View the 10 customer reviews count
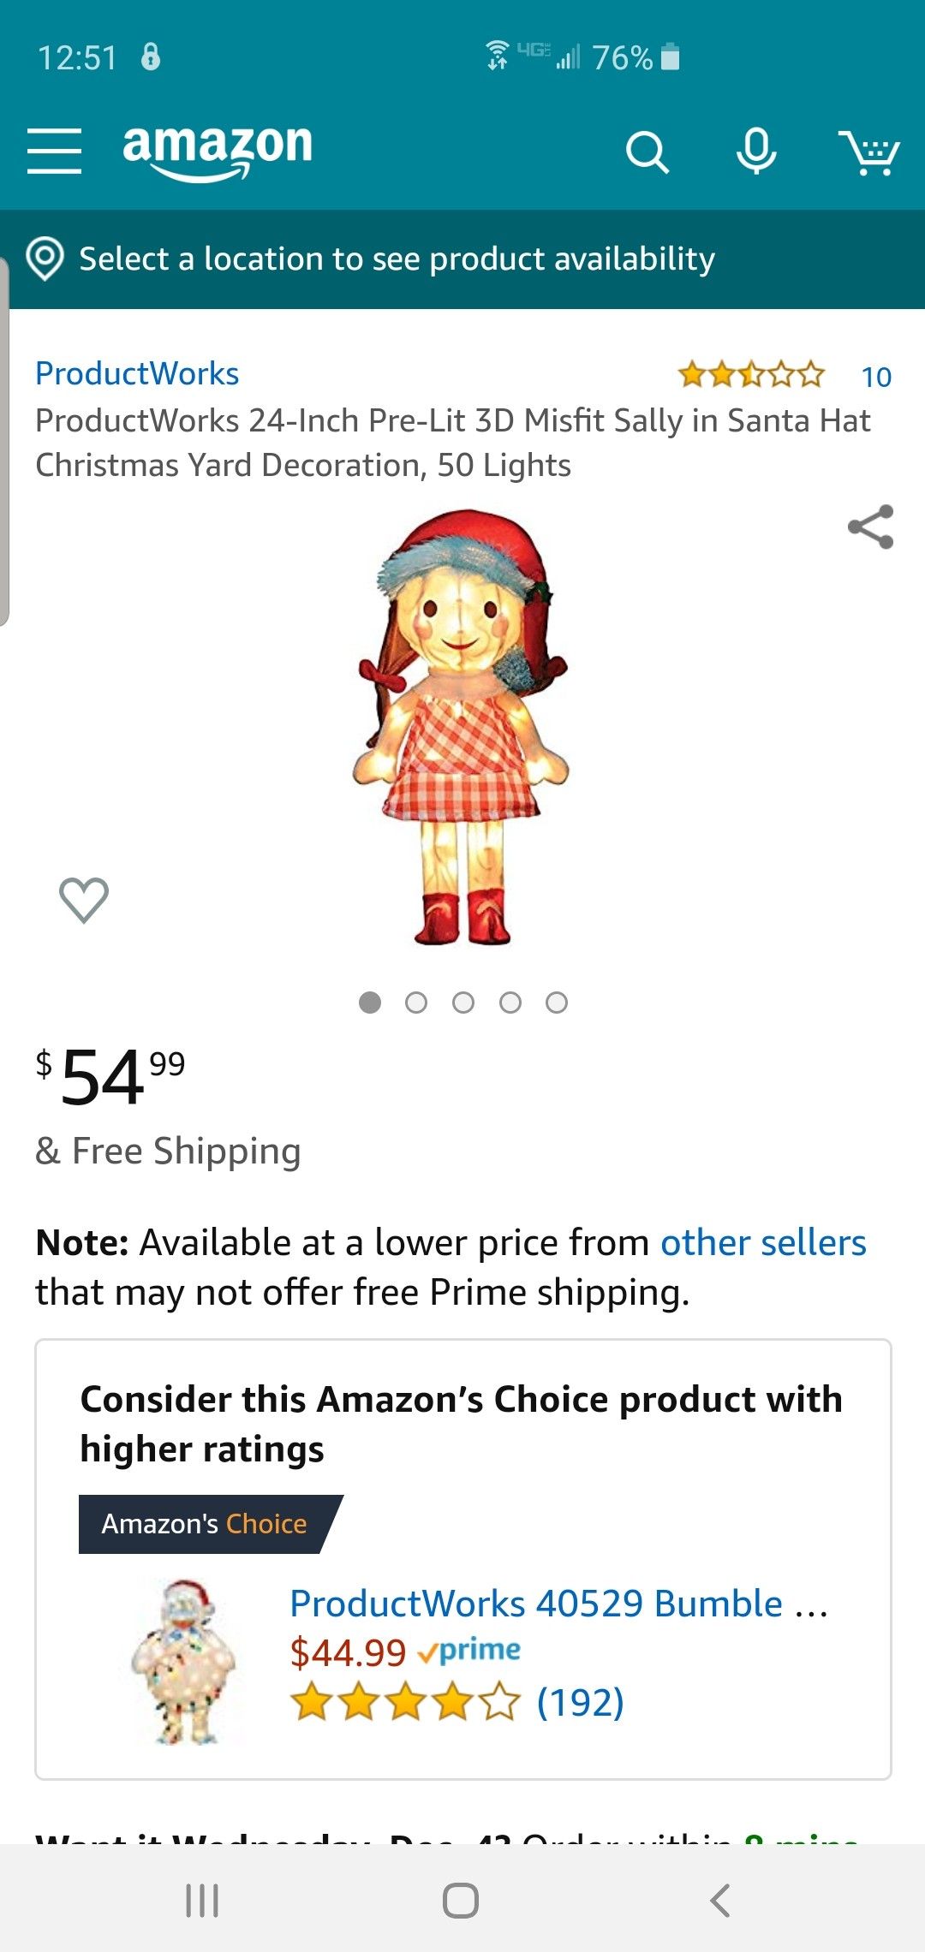This screenshot has height=1952, width=925. (875, 377)
